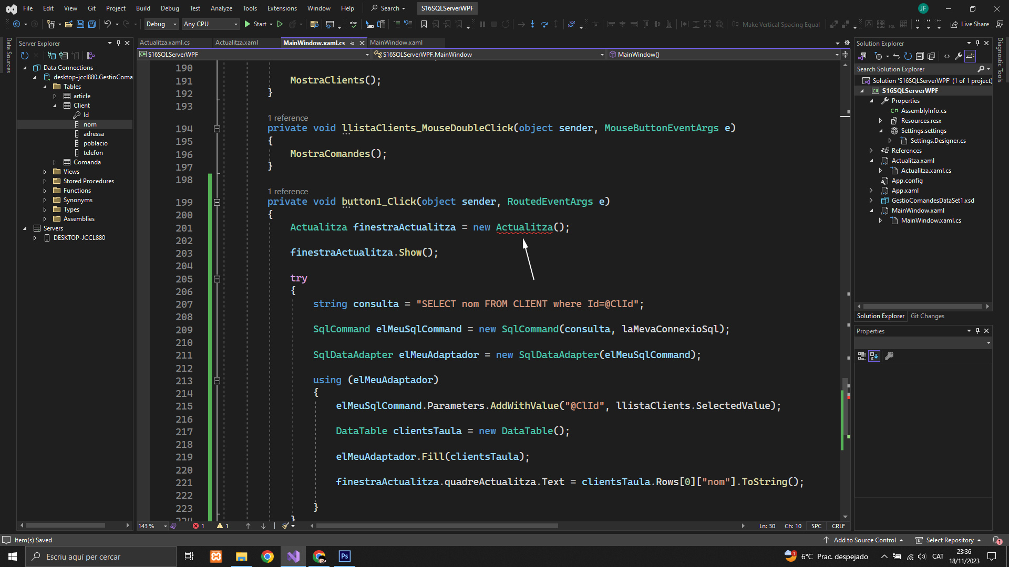Click Live Share icon in toolbar

[954, 24]
